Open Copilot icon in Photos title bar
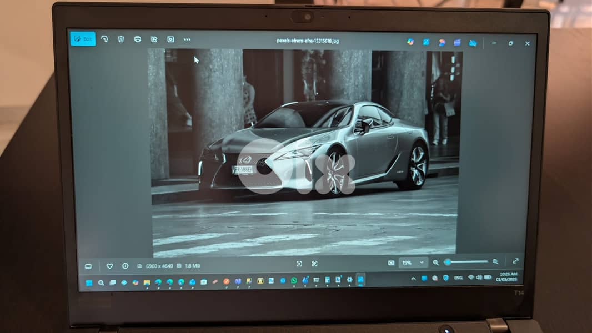 pos(410,42)
